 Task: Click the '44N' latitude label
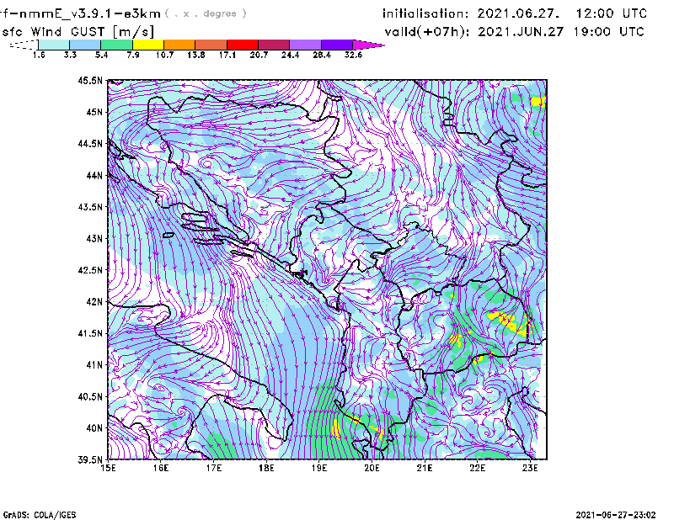pyautogui.click(x=94, y=175)
